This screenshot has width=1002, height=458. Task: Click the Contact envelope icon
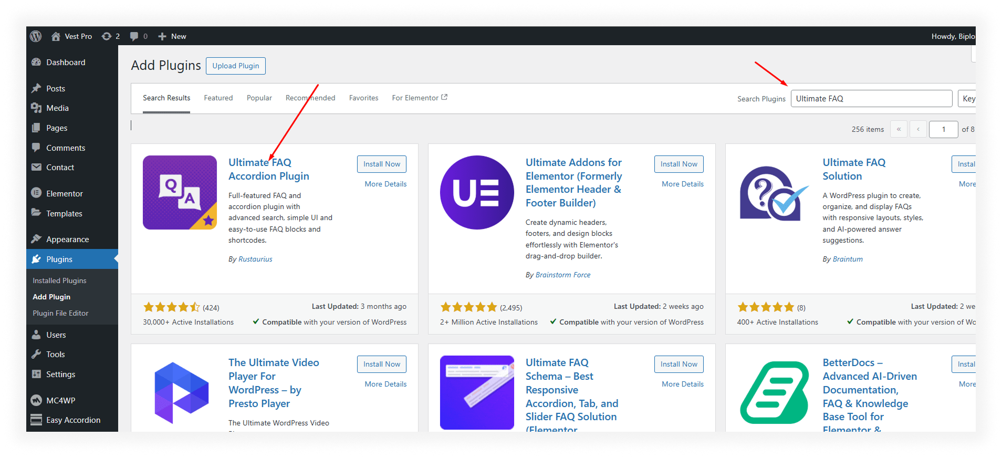click(36, 167)
